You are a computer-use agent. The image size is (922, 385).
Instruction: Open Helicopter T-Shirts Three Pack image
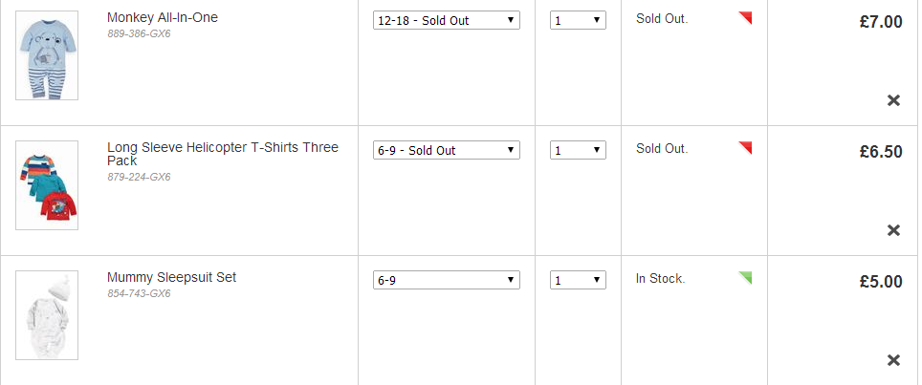pos(46,185)
